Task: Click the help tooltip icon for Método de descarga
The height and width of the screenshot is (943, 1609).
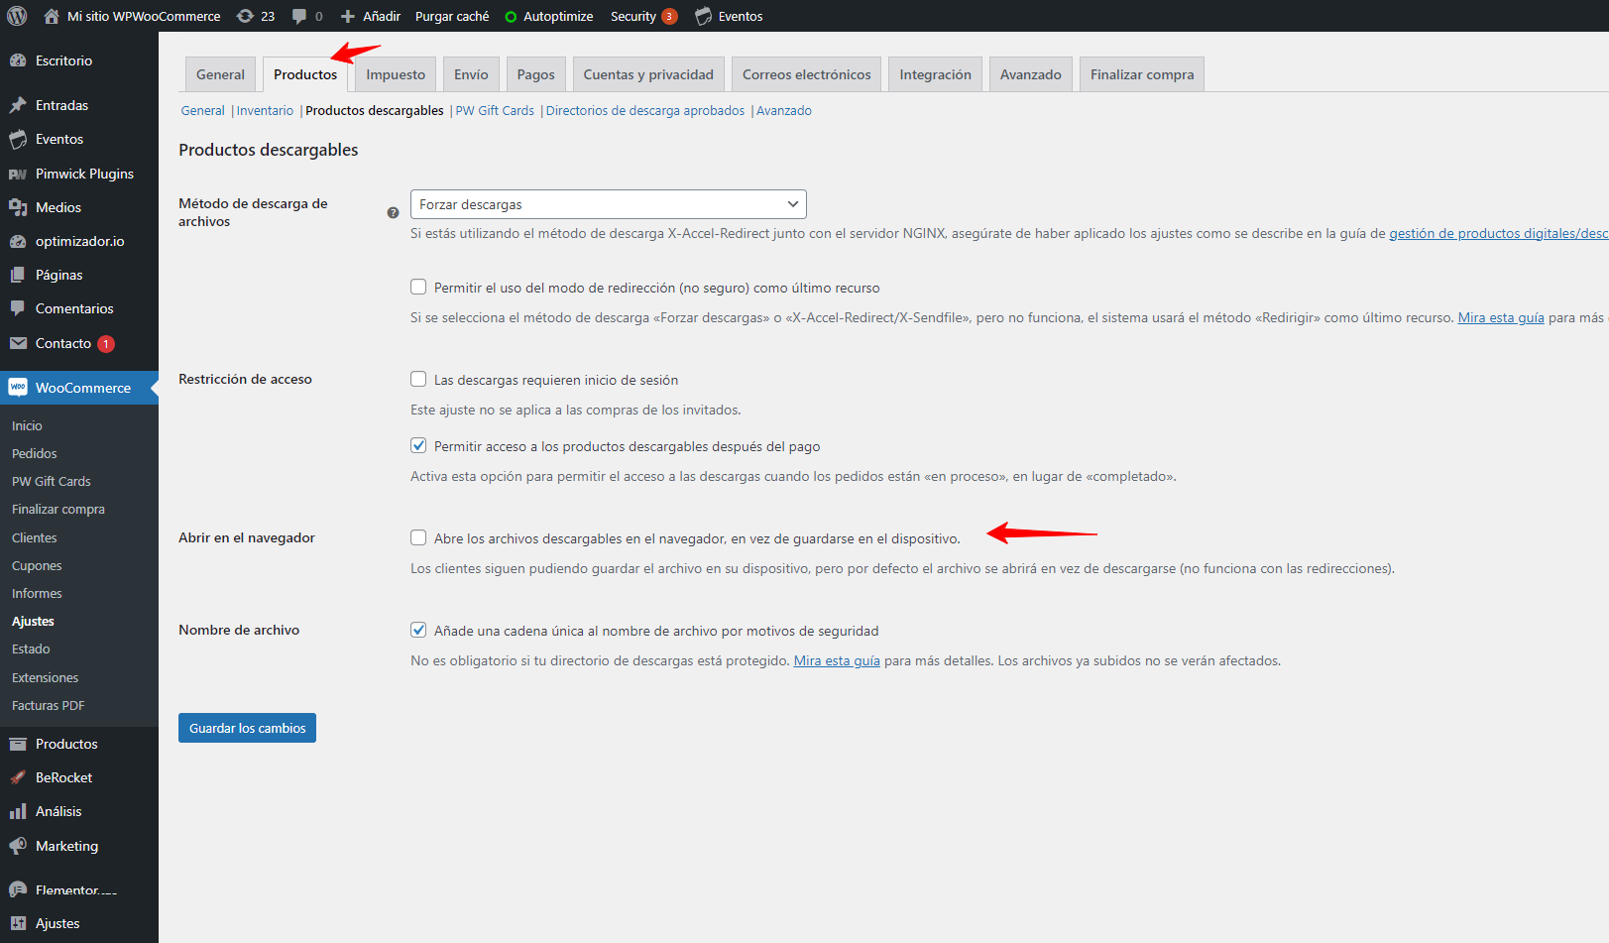Action: (x=393, y=212)
